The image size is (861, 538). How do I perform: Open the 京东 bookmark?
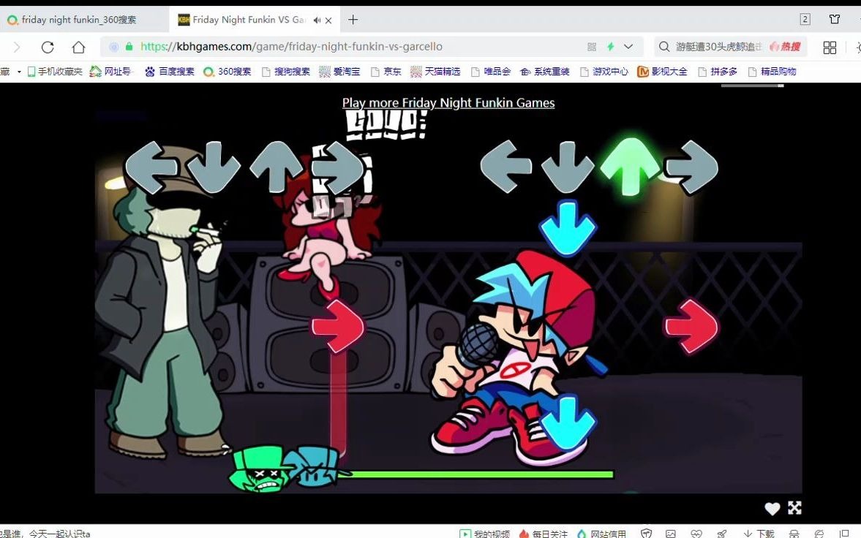point(386,72)
